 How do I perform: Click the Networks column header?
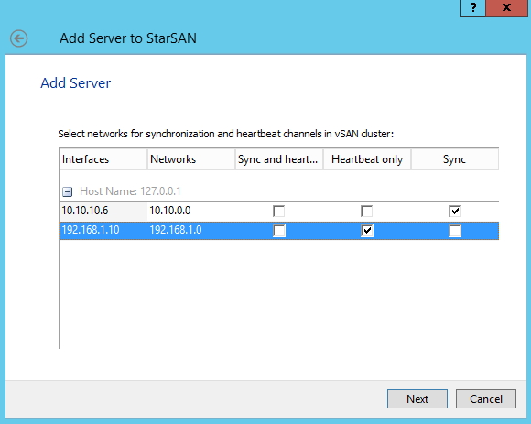191,159
